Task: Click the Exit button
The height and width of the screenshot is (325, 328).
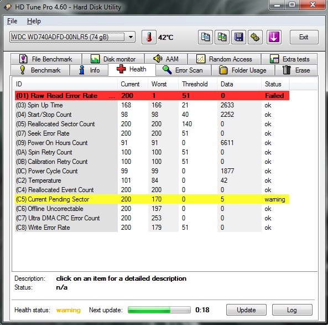Action: (304, 37)
